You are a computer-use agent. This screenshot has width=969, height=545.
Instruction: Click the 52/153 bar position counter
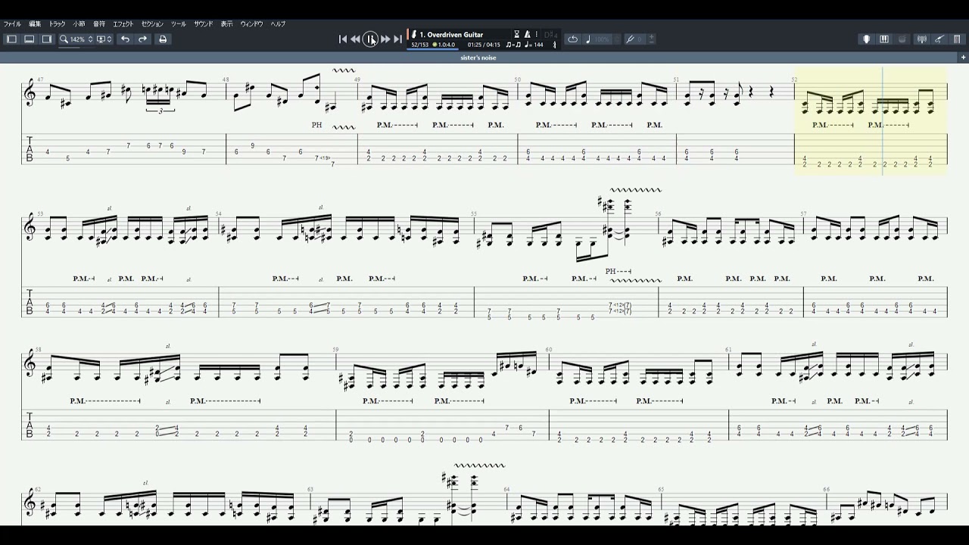coord(420,45)
